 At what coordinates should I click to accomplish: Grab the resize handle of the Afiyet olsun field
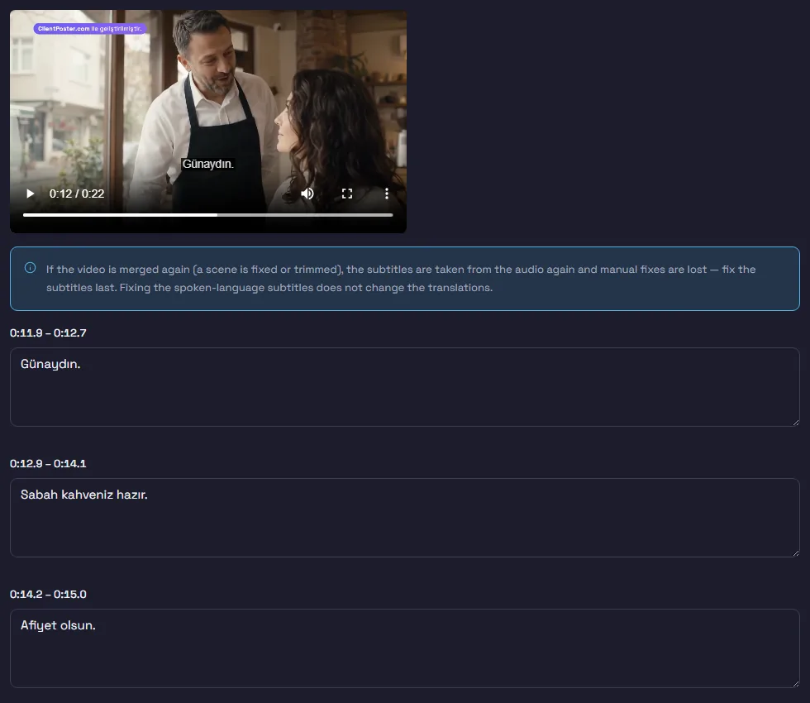(x=795, y=684)
